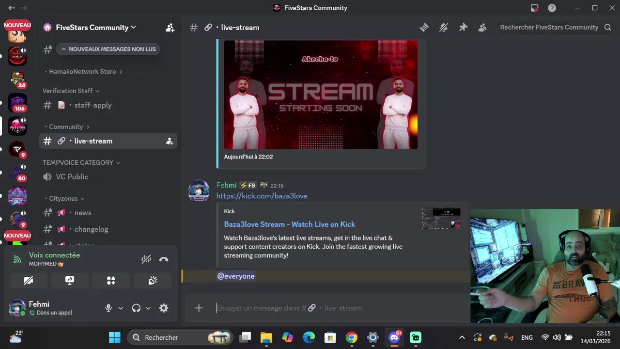Image resolution: width=620 pixels, height=349 pixels.
Task: Collapse the Verification Staff category
Action: tap(71, 91)
